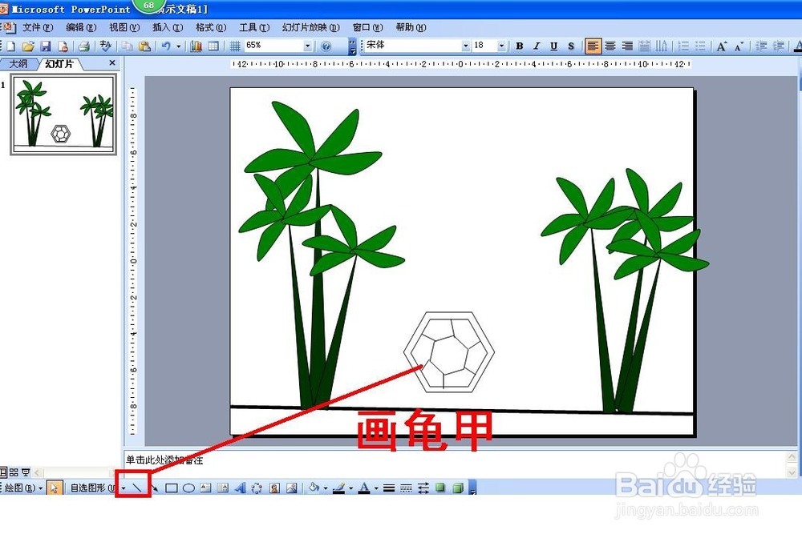Open an existing file with folder icon
The image size is (802, 538).
tap(28, 46)
